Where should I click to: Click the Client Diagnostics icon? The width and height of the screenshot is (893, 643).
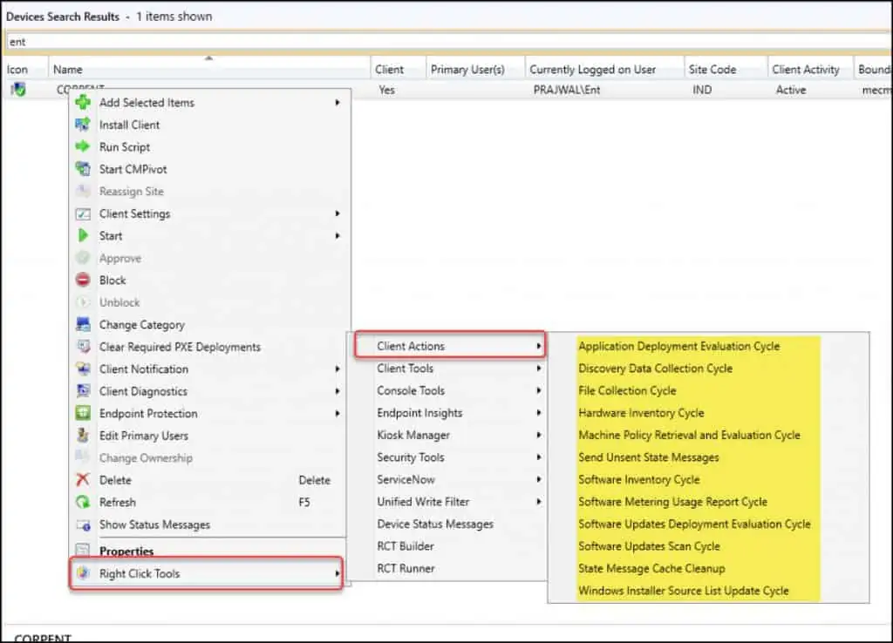pos(83,391)
